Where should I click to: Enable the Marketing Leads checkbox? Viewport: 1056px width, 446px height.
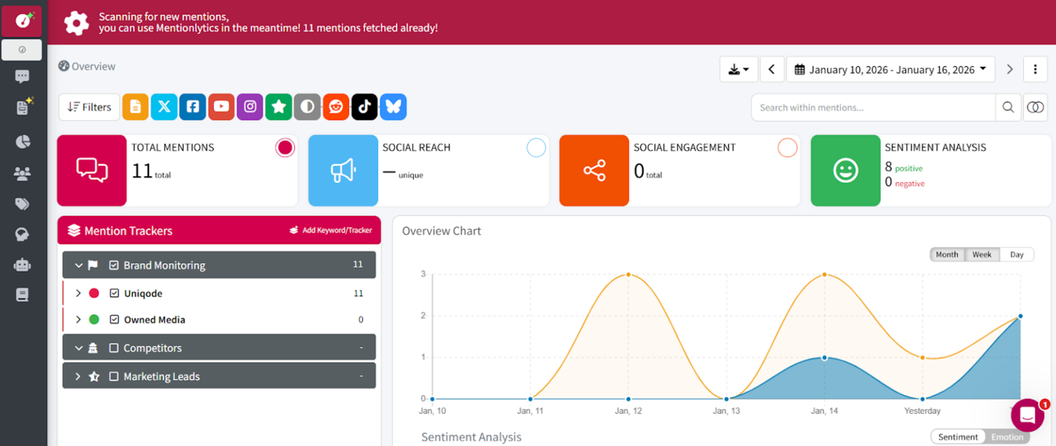(114, 376)
